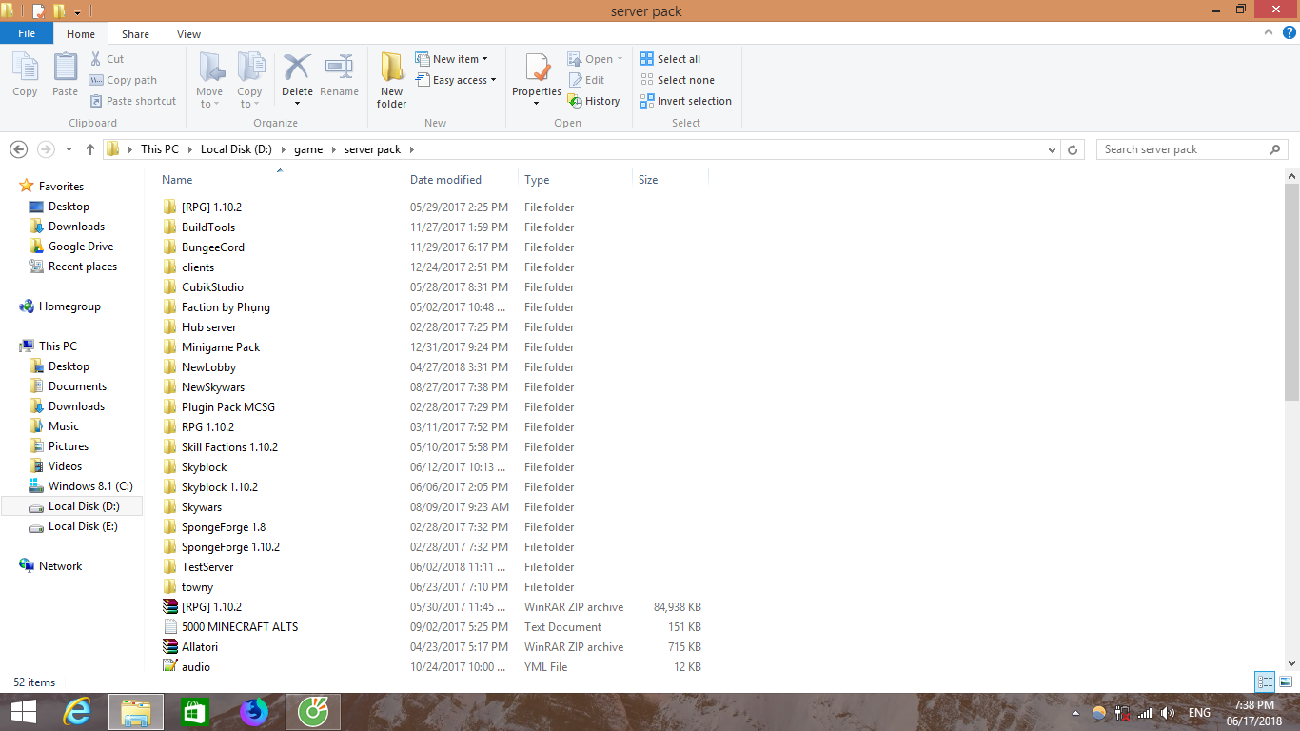Open the File menu tab
Image resolution: width=1300 pixels, height=731 pixels.
(27, 33)
